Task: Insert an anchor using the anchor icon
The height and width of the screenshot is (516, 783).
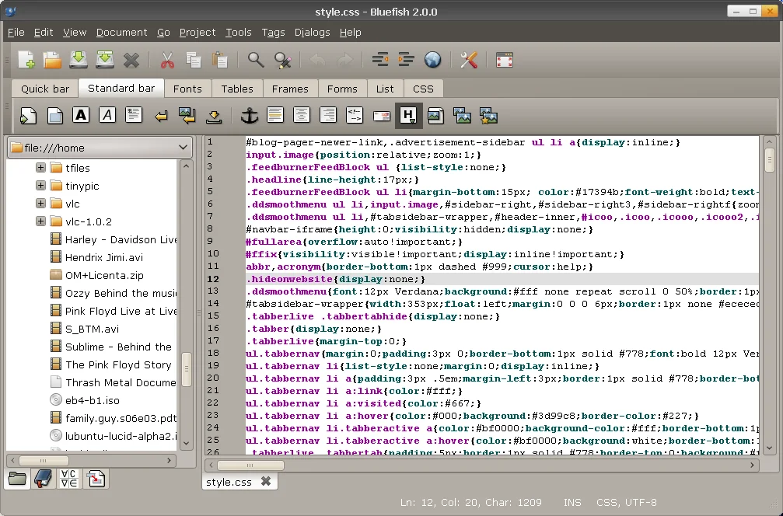Action: point(249,116)
